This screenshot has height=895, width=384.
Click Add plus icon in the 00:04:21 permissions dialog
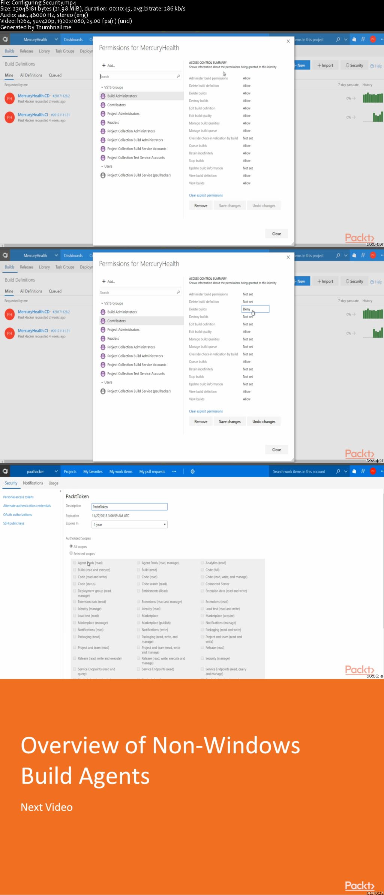click(x=104, y=281)
